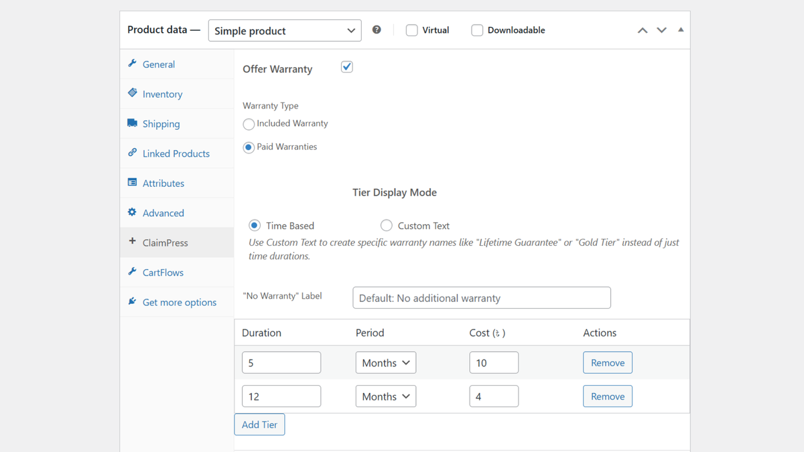Click the CartFlows wrench icon
804x452 pixels.
pyautogui.click(x=132, y=272)
